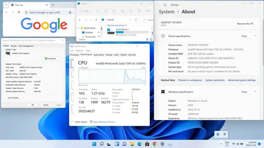Screen dimensions: 264x148
Task: Collapse the Quick access tree node
Action: [x=78, y=28]
